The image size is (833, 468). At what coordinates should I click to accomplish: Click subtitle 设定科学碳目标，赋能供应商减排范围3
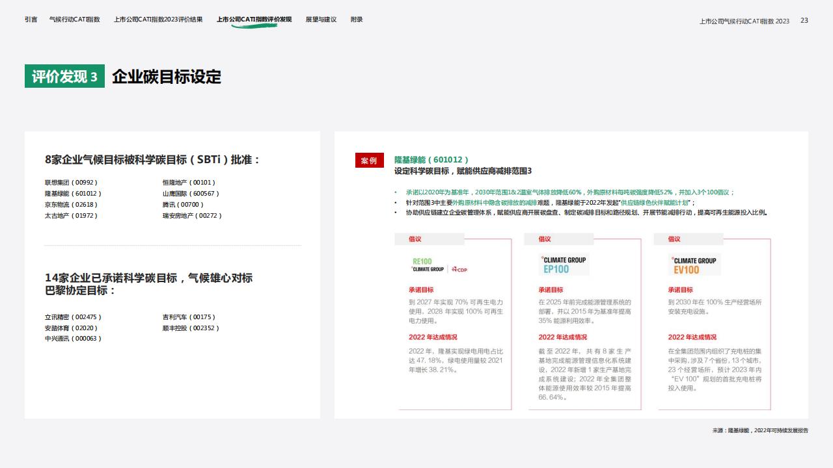(463, 171)
